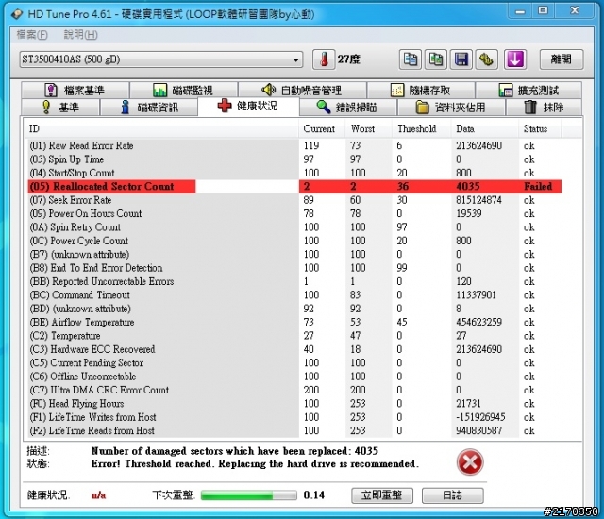Click the 日誌 log button
This screenshot has height=519, width=604.
click(x=453, y=495)
